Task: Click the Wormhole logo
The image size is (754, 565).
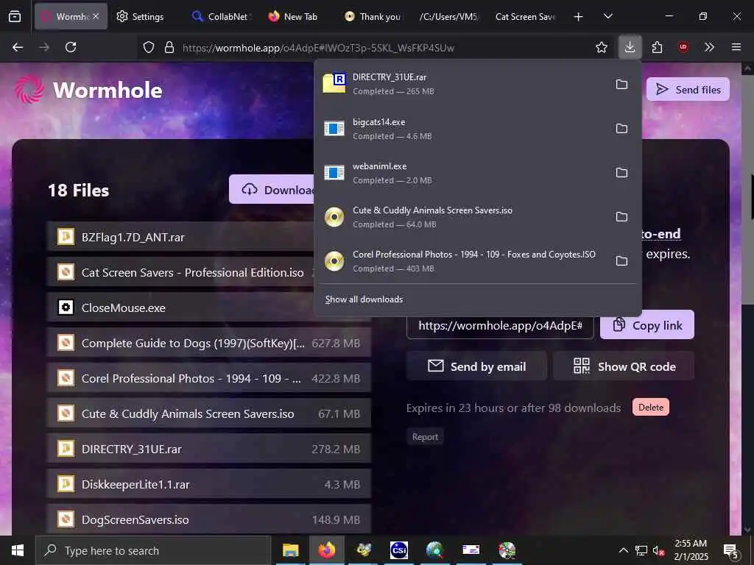Action: [x=88, y=90]
